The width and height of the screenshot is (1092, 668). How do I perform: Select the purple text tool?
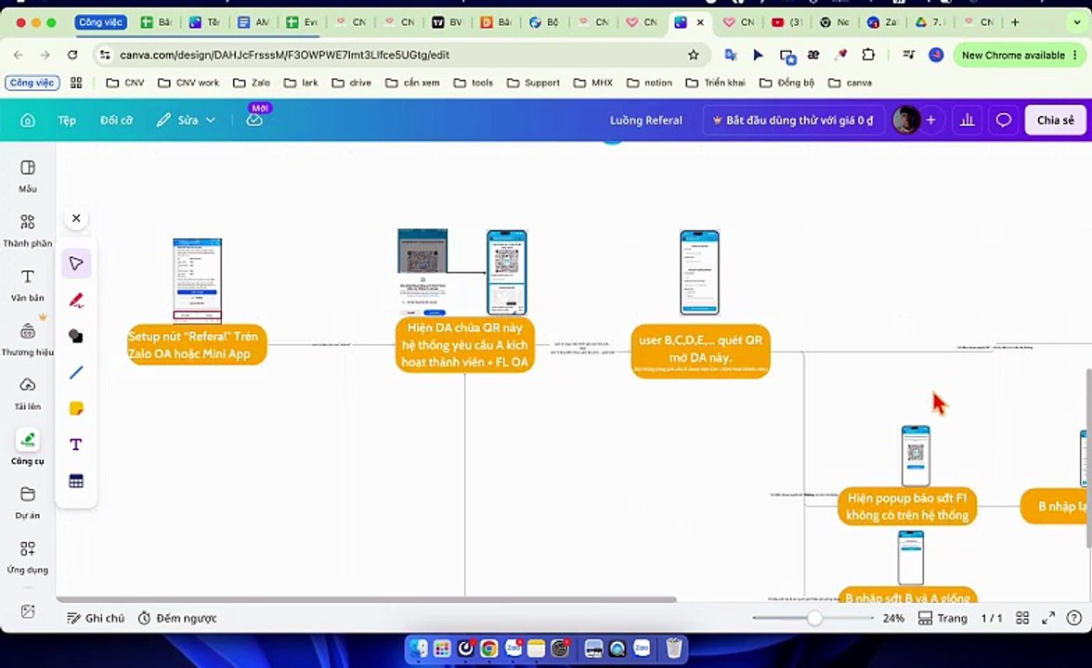pyautogui.click(x=76, y=444)
